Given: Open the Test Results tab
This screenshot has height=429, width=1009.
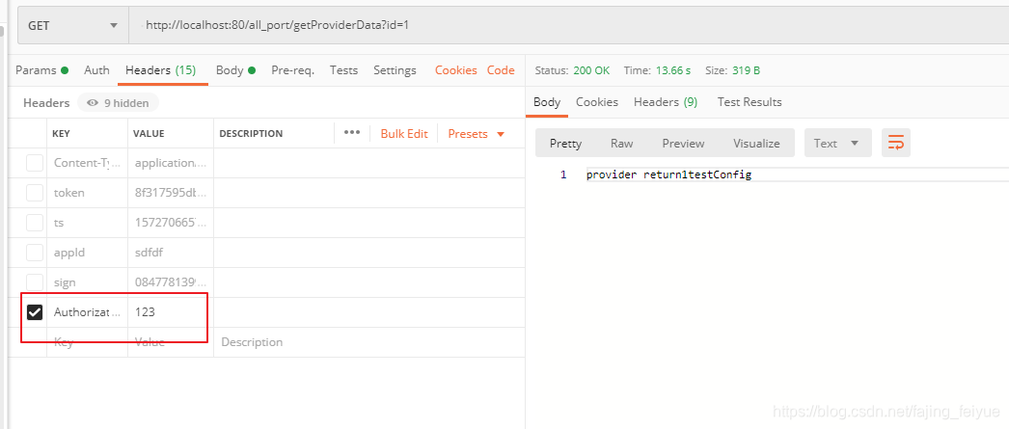Looking at the screenshot, I should pyautogui.click(x=750, y=101).
